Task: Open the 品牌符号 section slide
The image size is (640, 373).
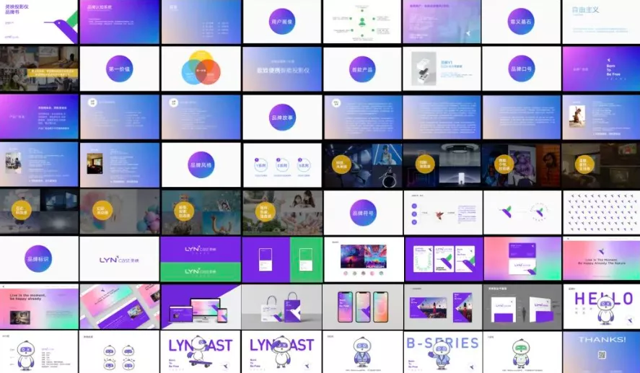Action: click(x=362, y=212)
